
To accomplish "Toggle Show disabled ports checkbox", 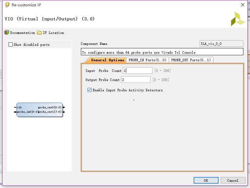I will (x=10, y=45).
